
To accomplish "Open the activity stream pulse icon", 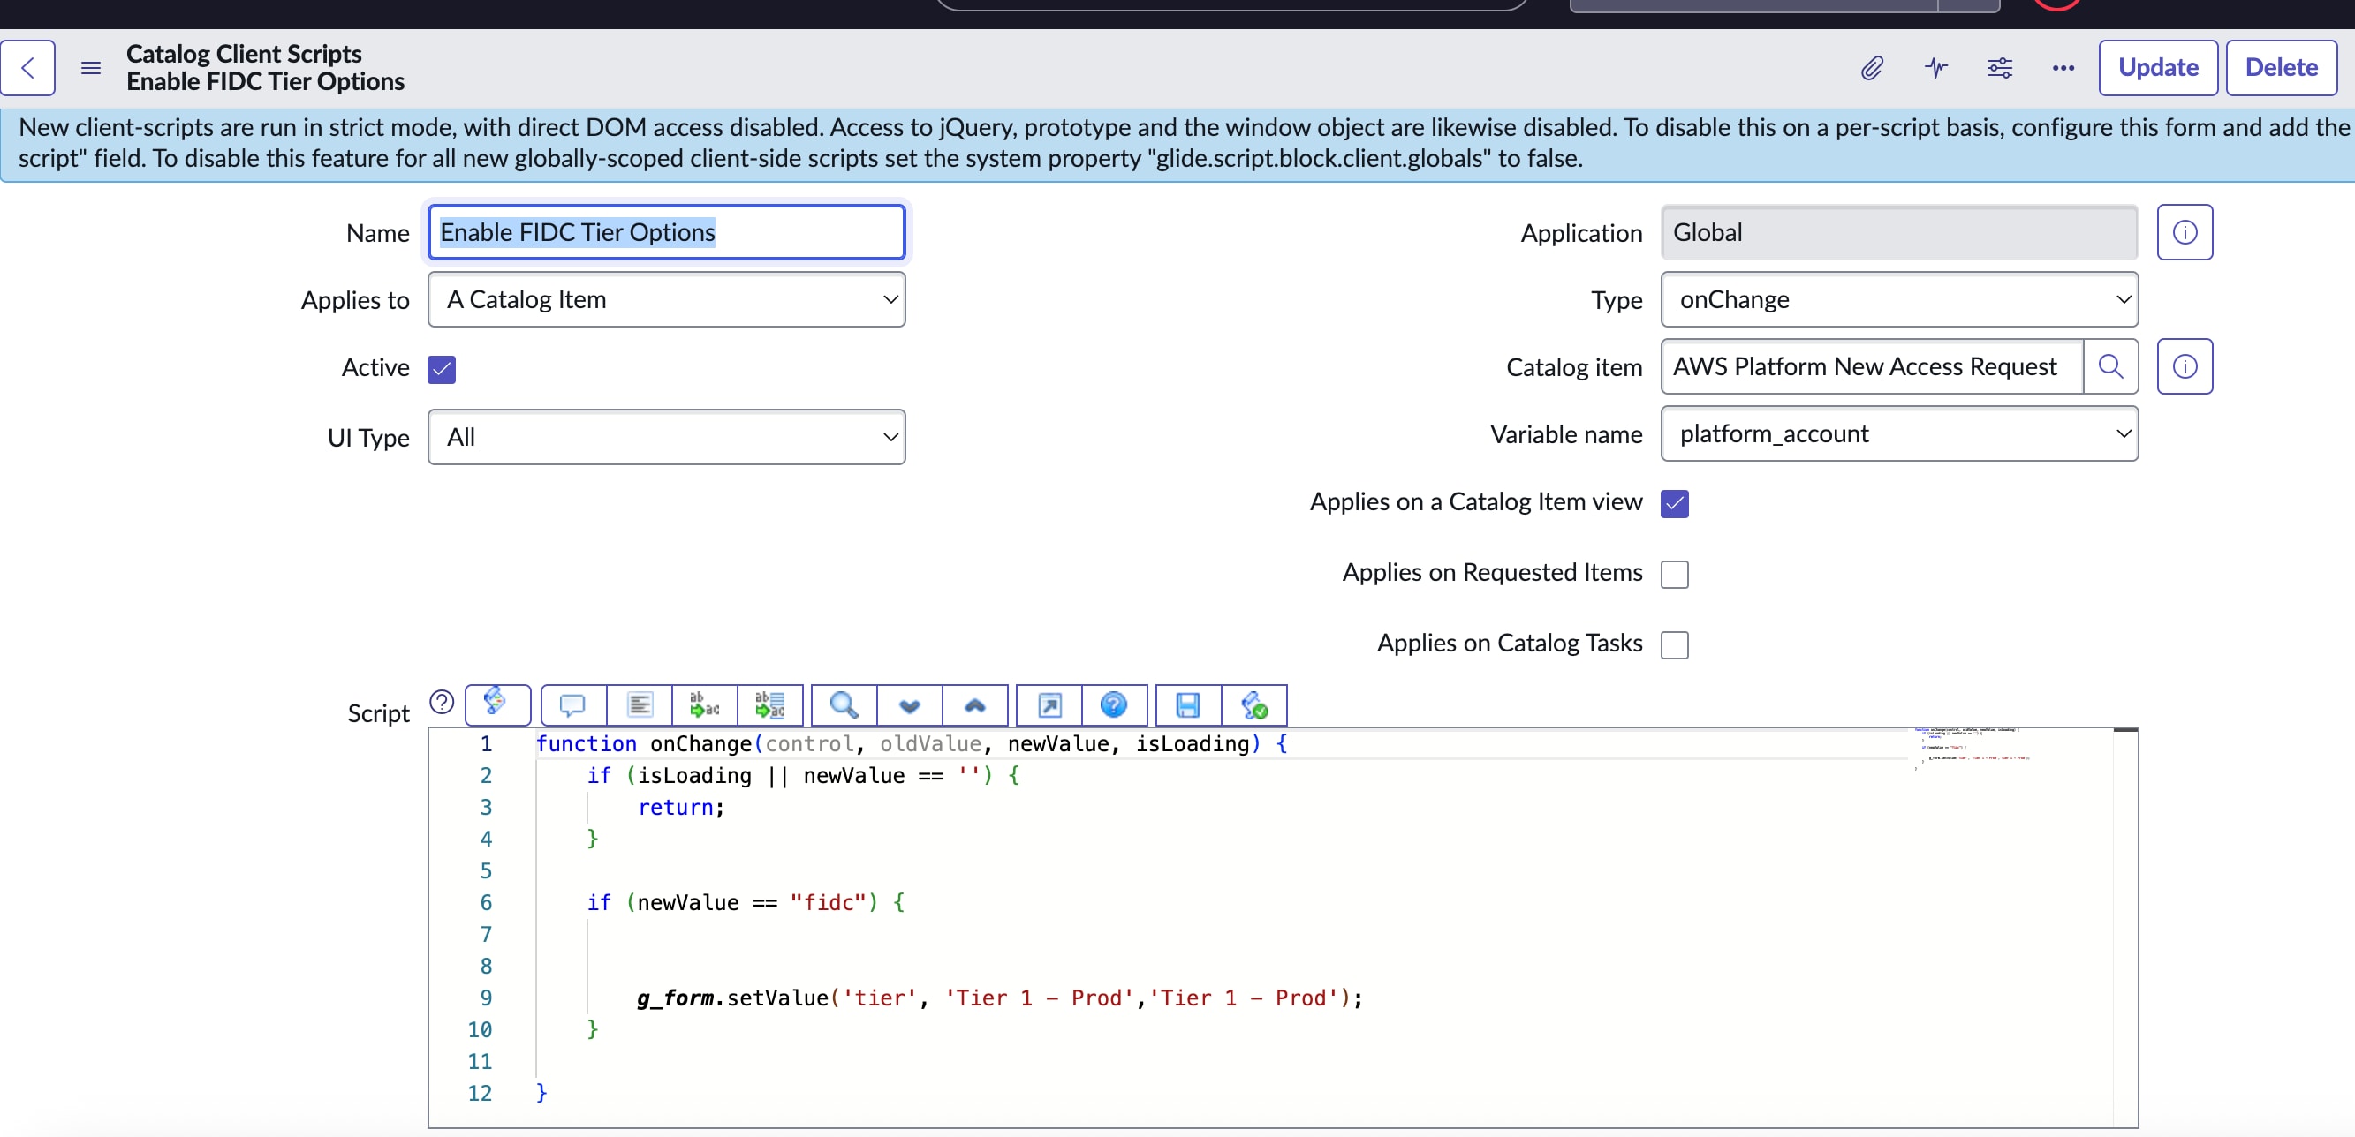I will click(1935, 68).
